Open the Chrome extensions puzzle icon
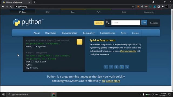Viewport: 173px width, 97px height. [162, 6]
